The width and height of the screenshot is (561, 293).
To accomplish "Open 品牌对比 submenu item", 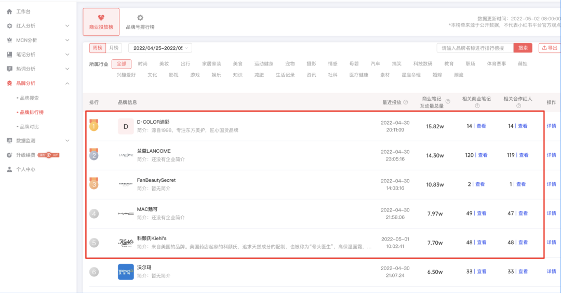I will (x=28, y=127).
